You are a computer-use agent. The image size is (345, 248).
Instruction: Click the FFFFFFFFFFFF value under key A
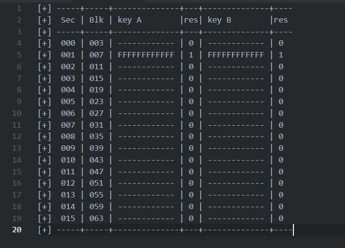(146, 55)
